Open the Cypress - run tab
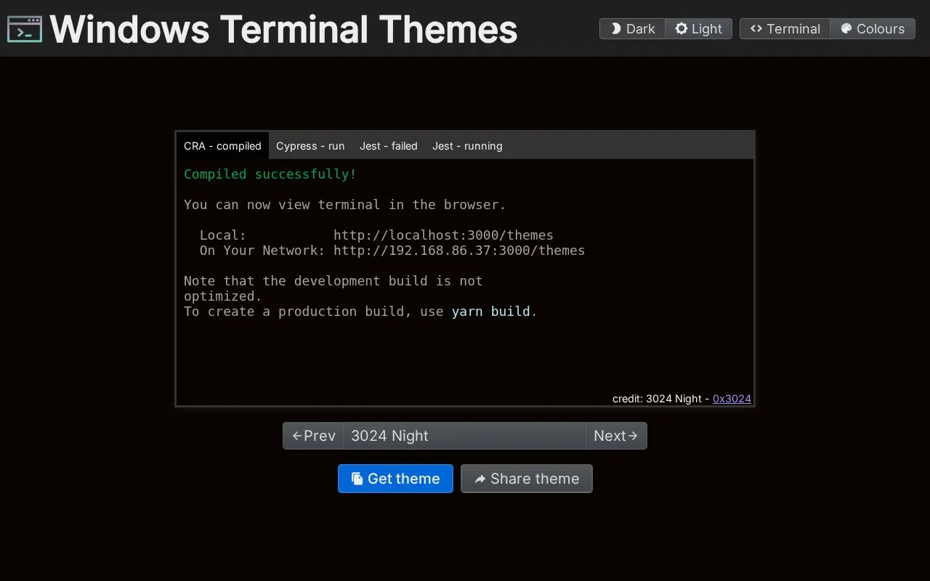This screenshot has height=581, width=930. tap(310, 146)
